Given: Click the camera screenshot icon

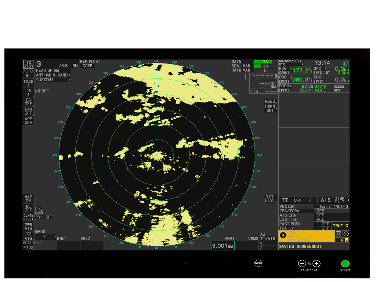Looking at the screenshot, I should pos(39,210).
